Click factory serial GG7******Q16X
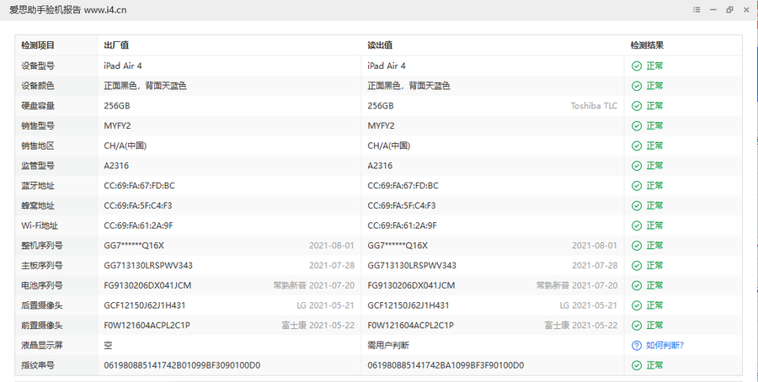The image size is (758, 382). (134, 246)
